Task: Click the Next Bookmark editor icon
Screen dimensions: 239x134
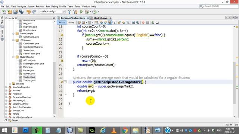Action: click(124, 22)
